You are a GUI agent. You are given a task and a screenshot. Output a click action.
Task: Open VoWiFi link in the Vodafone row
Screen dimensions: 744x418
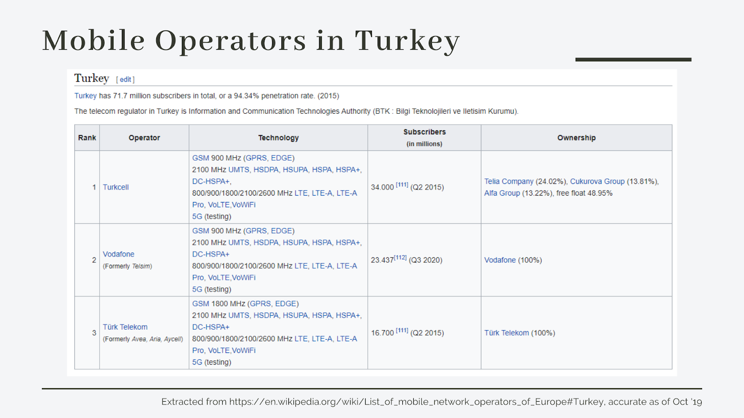[x=244, y=278]
